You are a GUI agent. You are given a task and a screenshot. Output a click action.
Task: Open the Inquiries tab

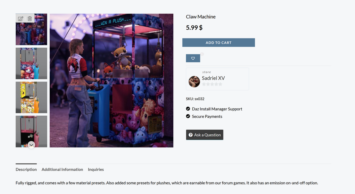point(96,169)
